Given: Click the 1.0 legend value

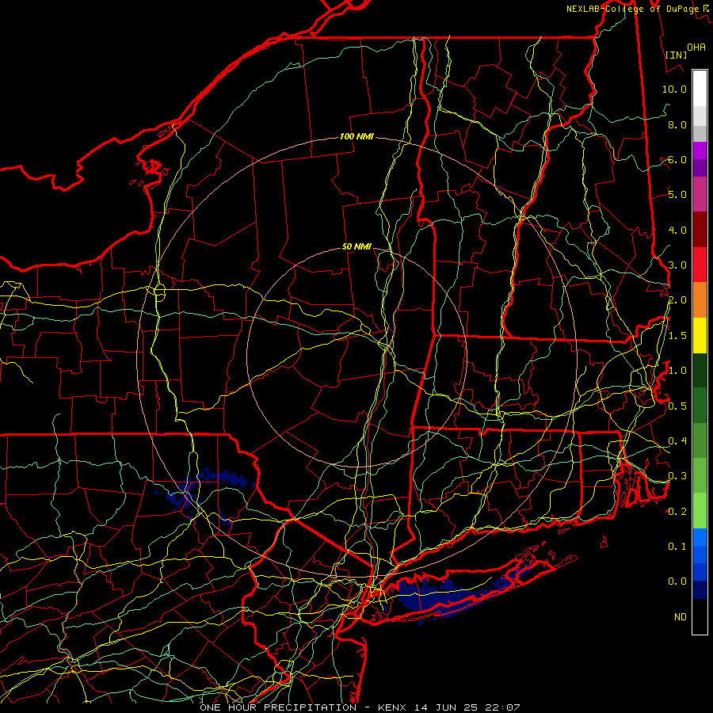Looking at the screenshot, I should pyautogui.click(x=677, y=371).
